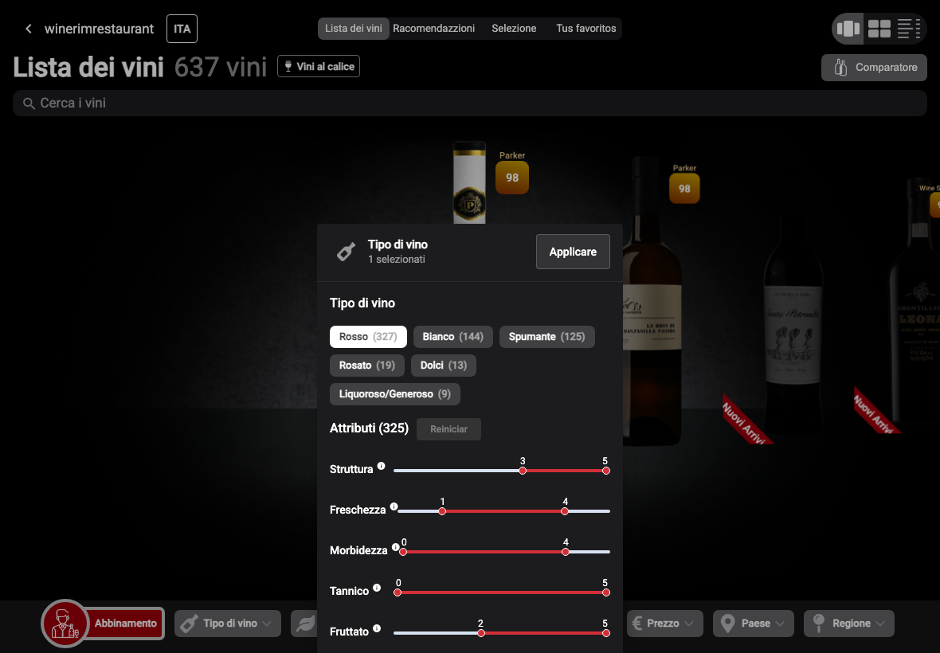Select the Dolci wine type chip
This screenshot has width=940, height=653.
click(x=443, y=366)
